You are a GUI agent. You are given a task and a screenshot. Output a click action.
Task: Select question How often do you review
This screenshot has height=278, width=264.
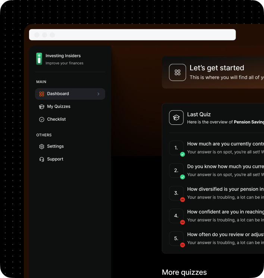[x=226, y=235]
